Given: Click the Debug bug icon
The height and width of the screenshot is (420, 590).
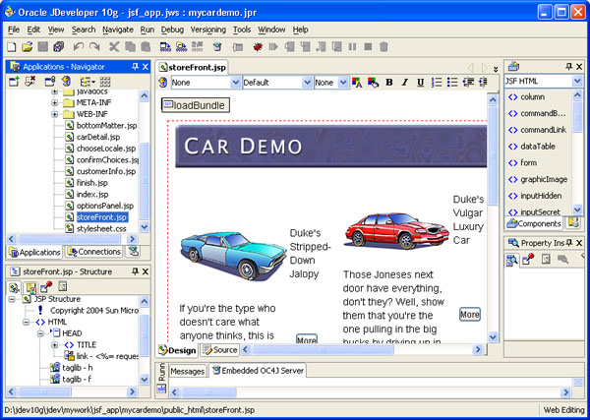Looking at the screenshot, I should pyautogui.click(x=258, y=46).
